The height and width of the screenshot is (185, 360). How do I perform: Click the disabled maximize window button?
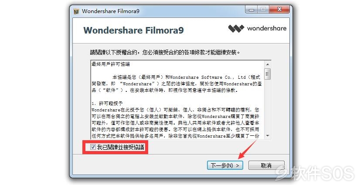tap(263, 10)
